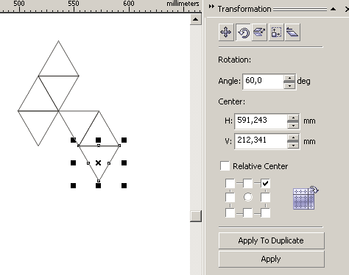Screen dimensions: 349x275
Task: Click the selected triangle's bottom vertex node
Action: (x=99, y=181)
